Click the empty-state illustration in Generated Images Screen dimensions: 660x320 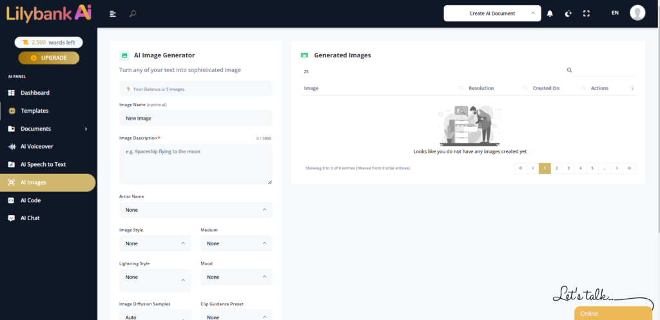click(470, 125)
